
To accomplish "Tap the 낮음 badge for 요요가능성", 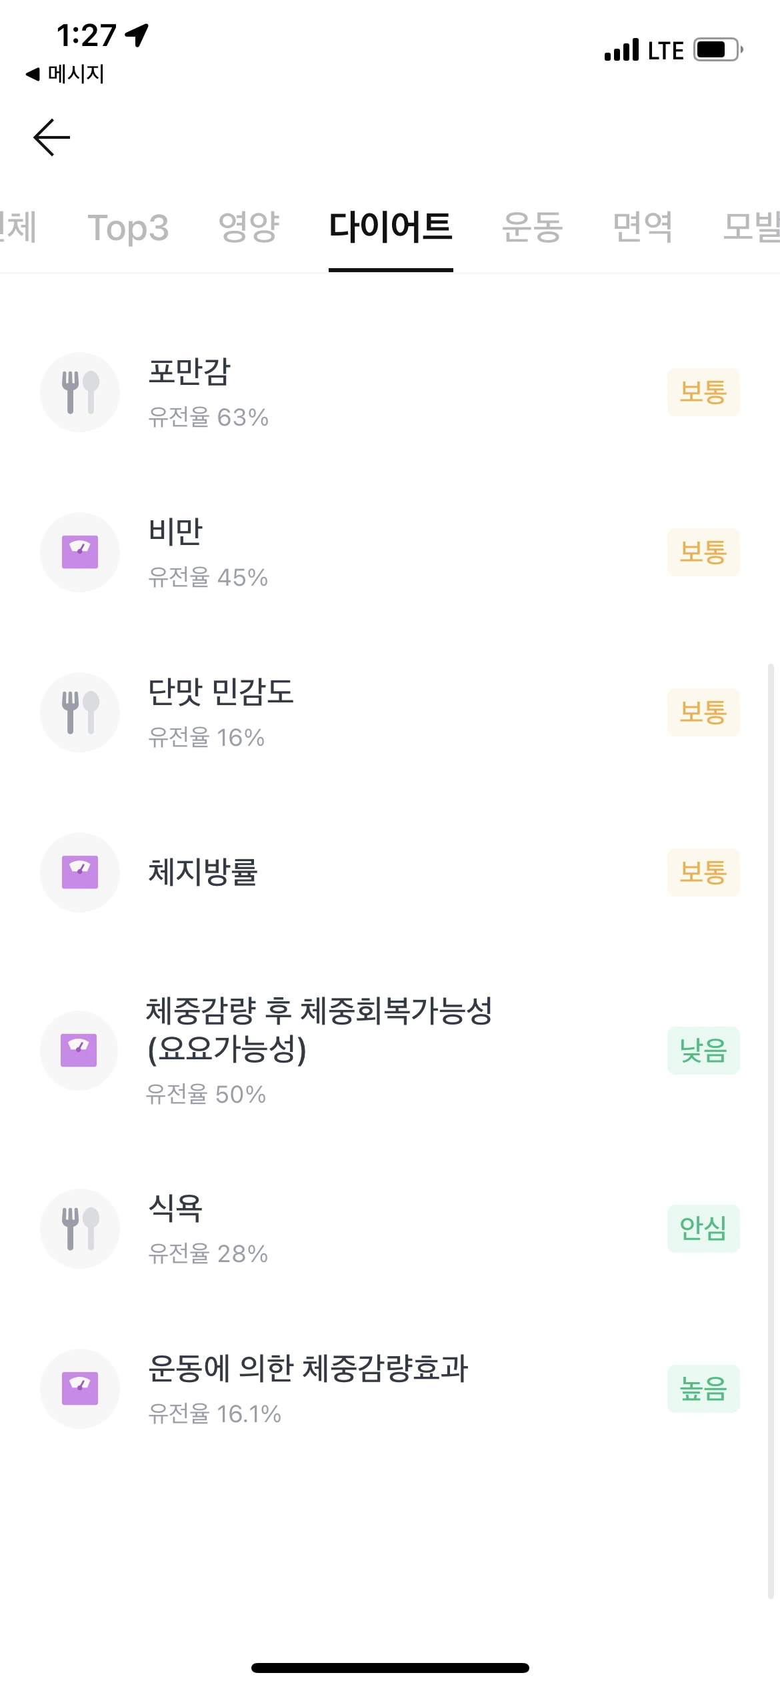I will tap(703, 1051).
